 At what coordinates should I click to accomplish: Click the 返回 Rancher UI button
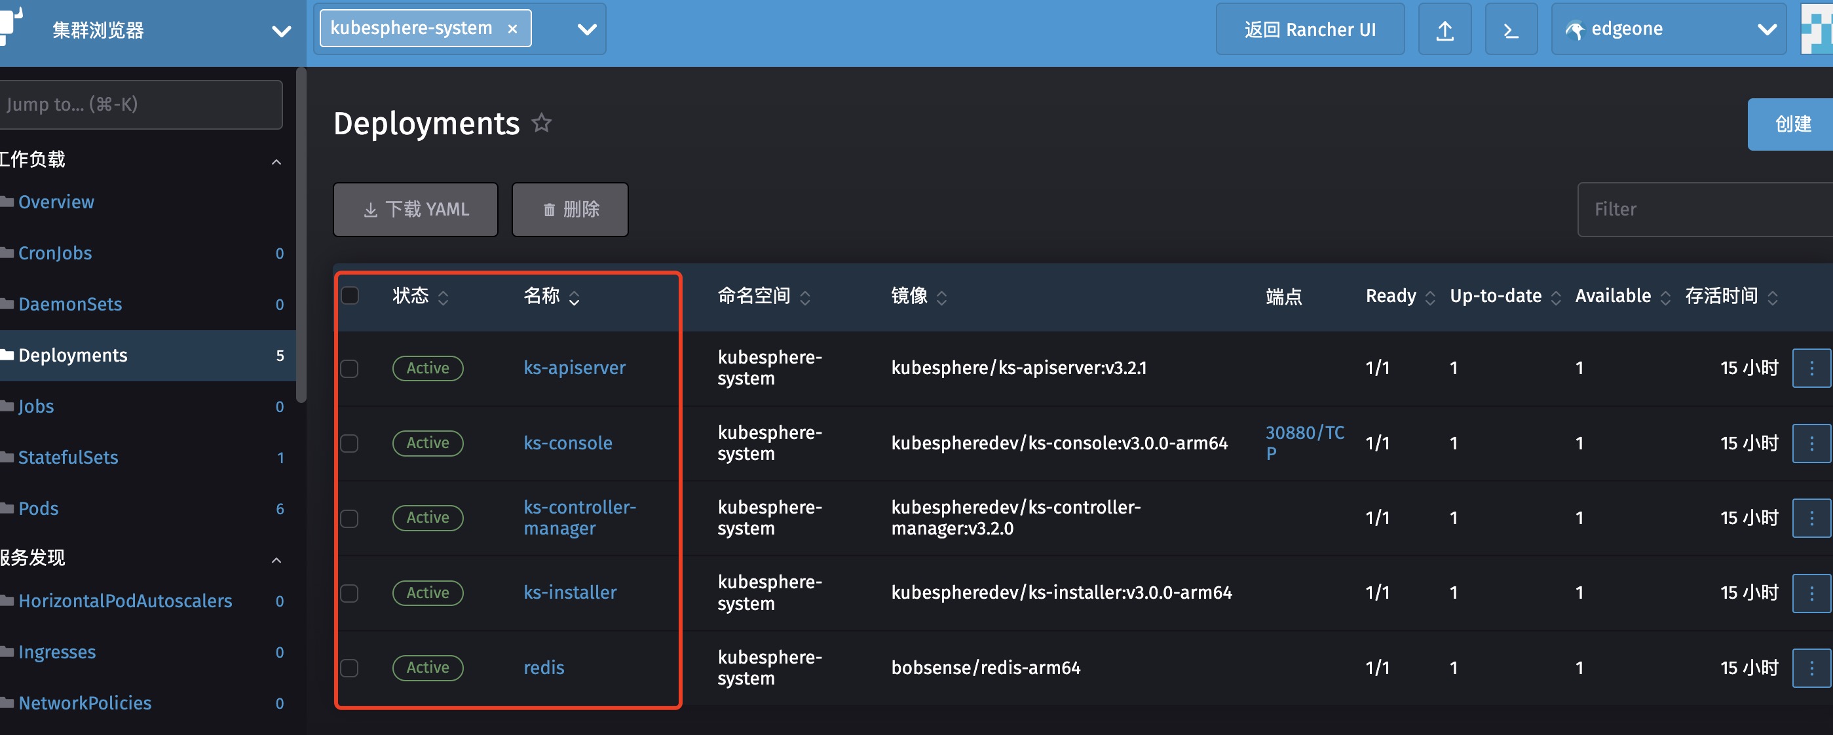pos(1310,29)
